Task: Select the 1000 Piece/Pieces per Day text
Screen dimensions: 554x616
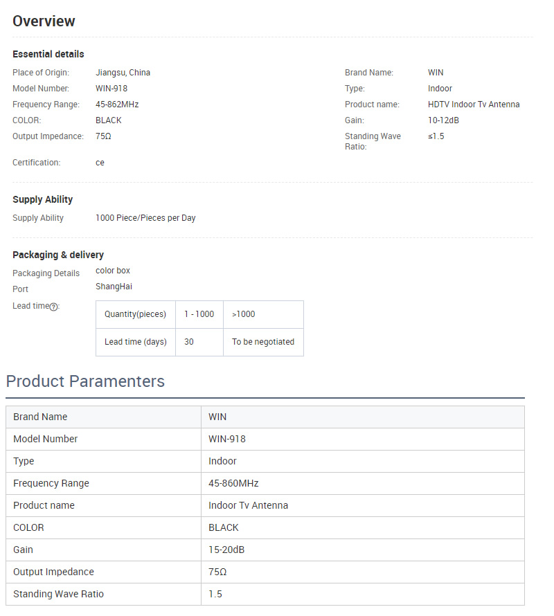Action: [145, 218]
